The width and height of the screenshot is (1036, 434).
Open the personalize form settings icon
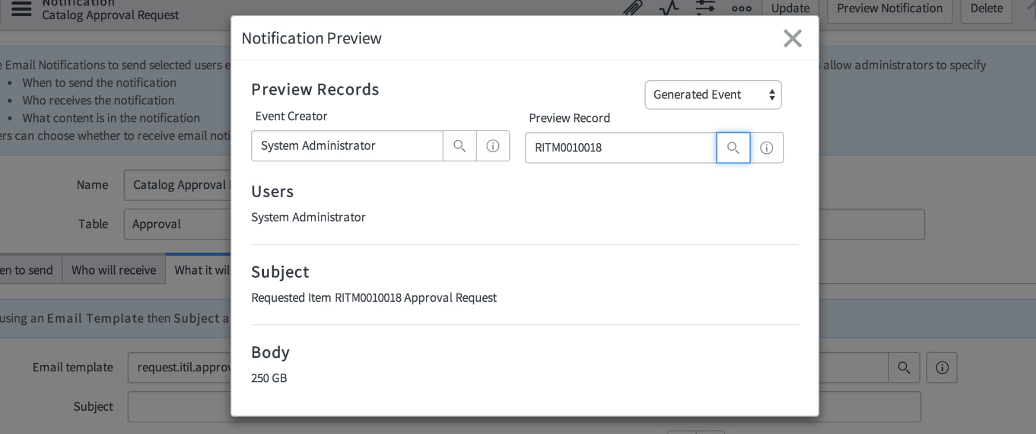[x=705, y=8]
